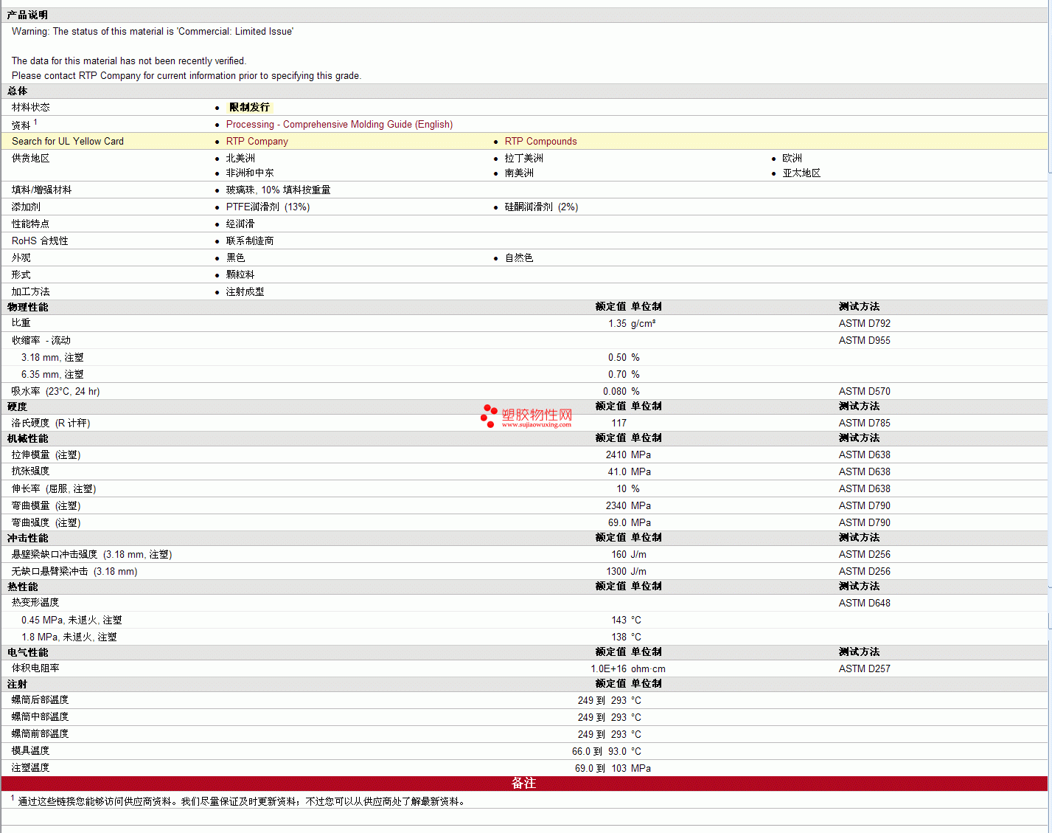Click the 经润滑 feature value

[240, 224]
